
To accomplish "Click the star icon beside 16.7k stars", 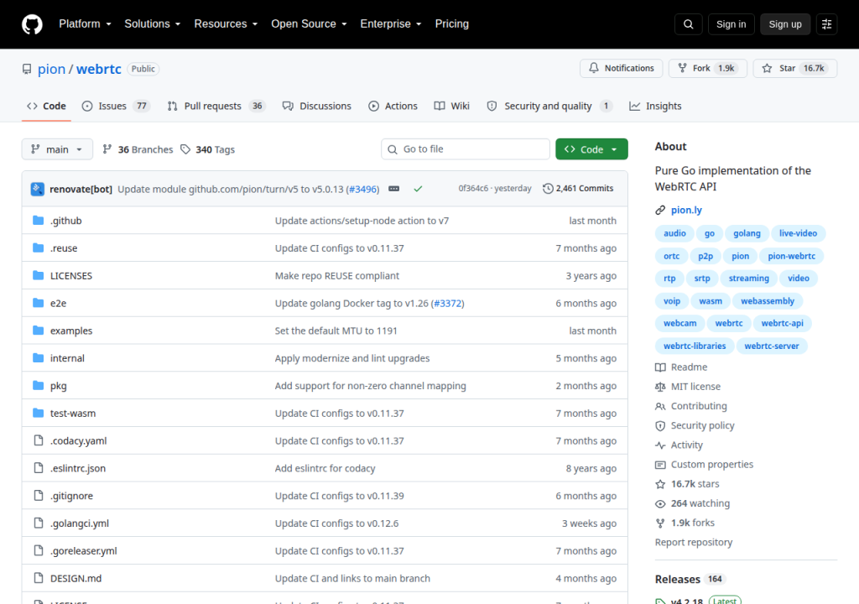I will (660, 484).
